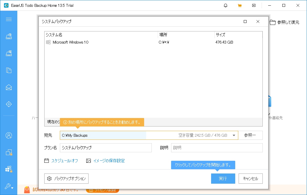Click destination field C:¥My Backups
Viewport: 307px width, 195px height.
tap(149, 135)
